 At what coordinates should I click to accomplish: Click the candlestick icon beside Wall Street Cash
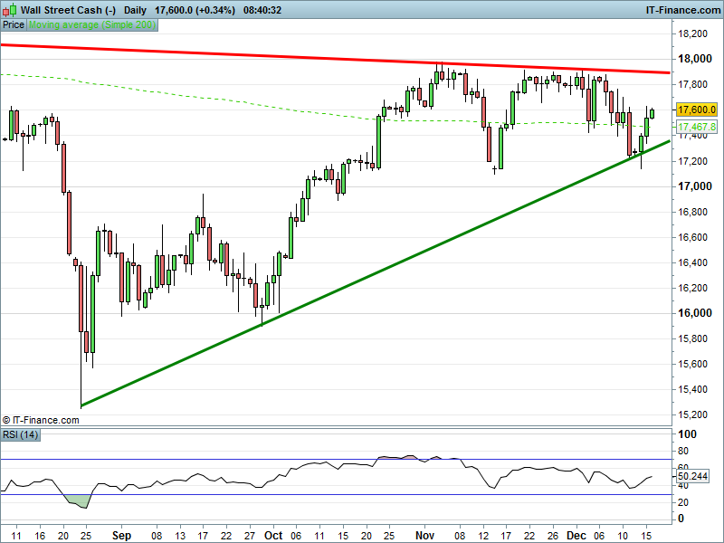(10, 10)
